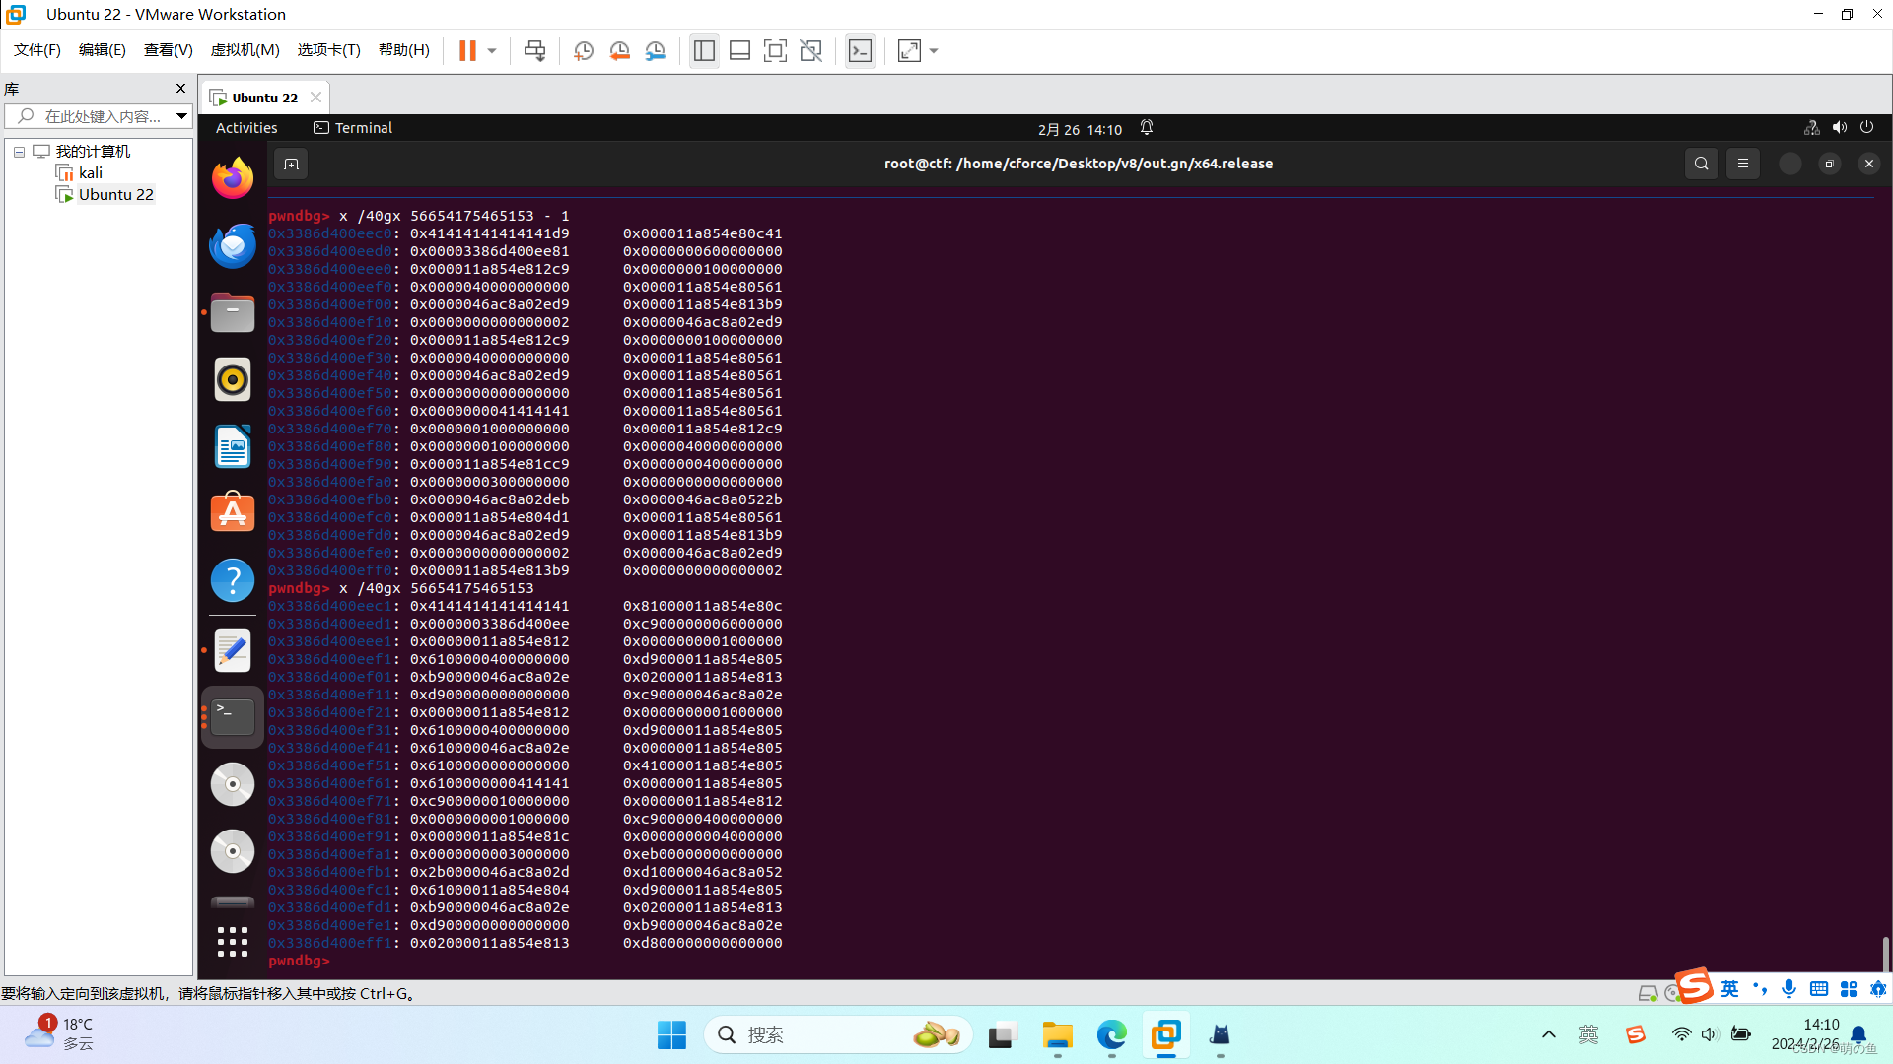Open LibreOffice Writer from the dock
The width and height of the screenshot is (1893, 1064).
(233, 447)
